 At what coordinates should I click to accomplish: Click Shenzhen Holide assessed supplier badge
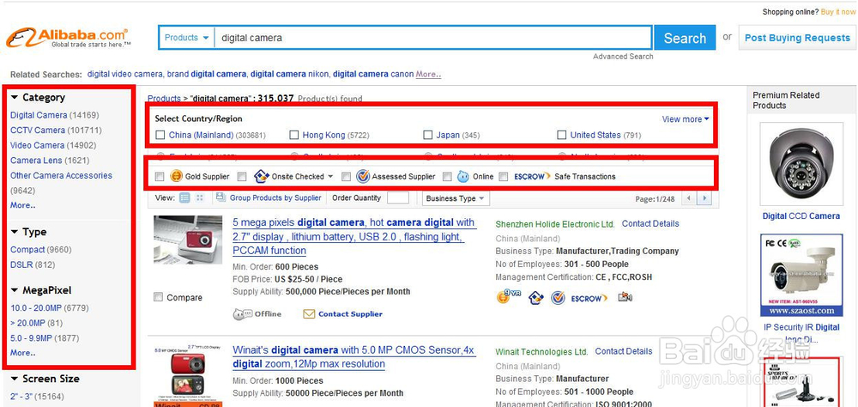pyautogui.click(x=558, y=298)
